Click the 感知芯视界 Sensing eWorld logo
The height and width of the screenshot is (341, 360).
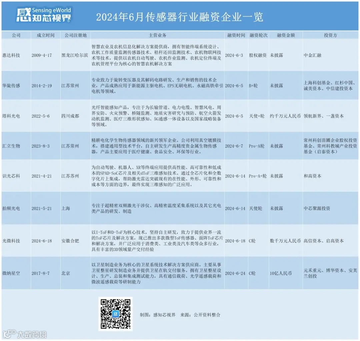coord(44,15)
